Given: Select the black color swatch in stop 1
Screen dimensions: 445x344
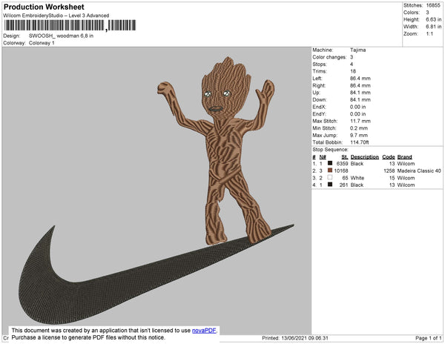Looking at the screenshot, I should (x=330, y=163).
